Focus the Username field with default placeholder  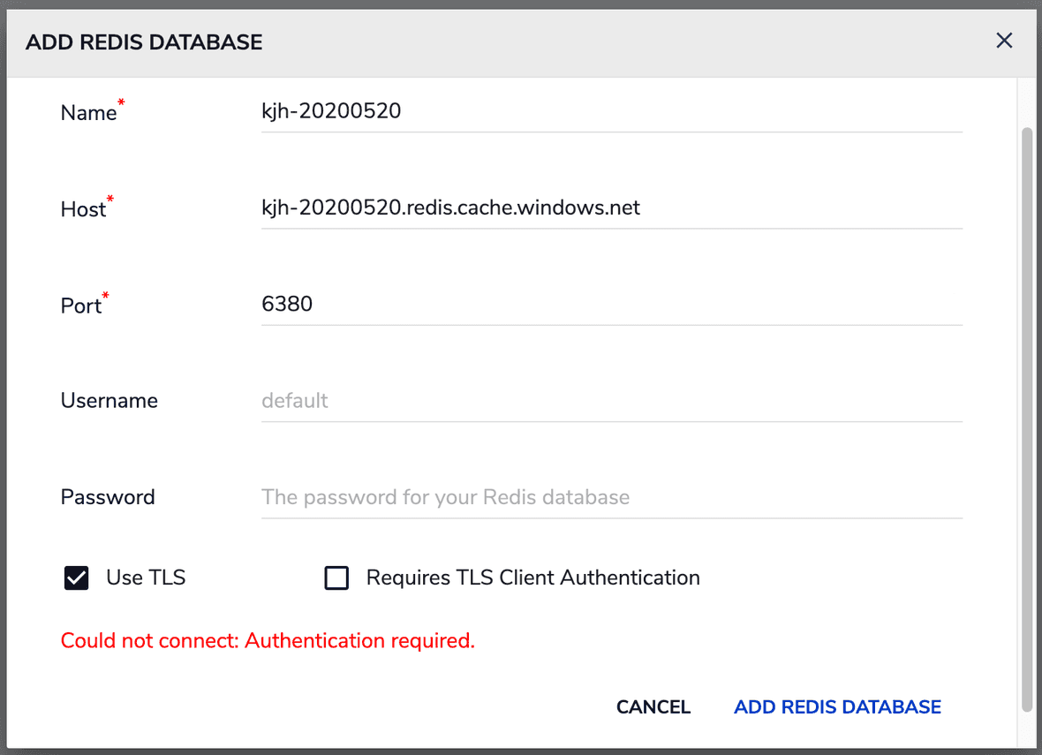pos(611,401)
